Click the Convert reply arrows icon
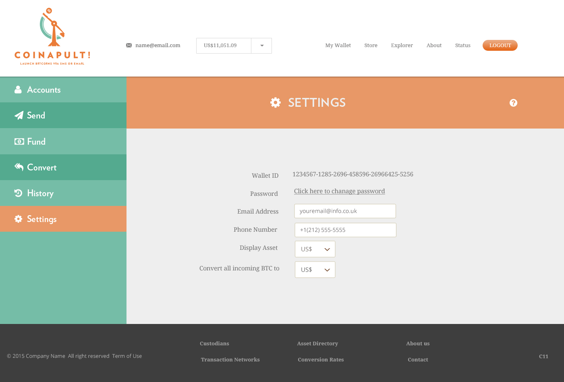This screenshot has width=564, height=382. pos(19,167)
